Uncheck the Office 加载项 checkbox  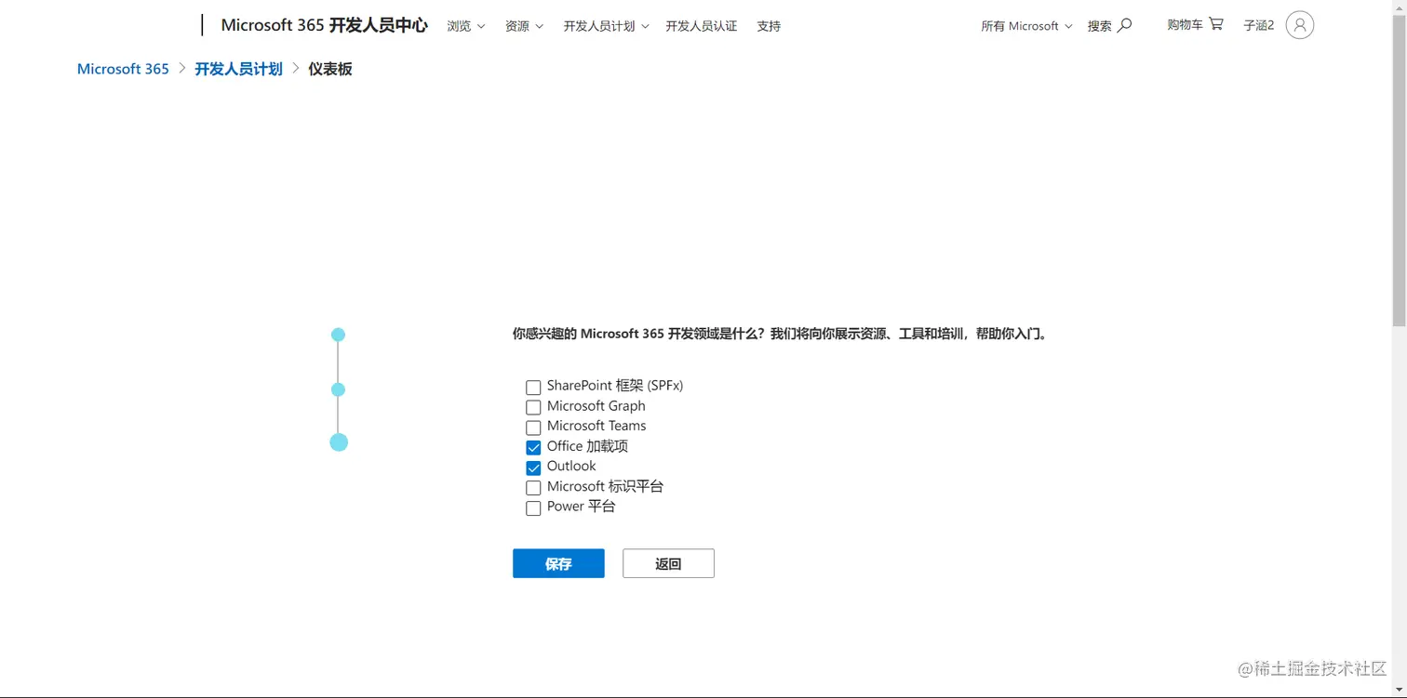[x=533, y=447]
